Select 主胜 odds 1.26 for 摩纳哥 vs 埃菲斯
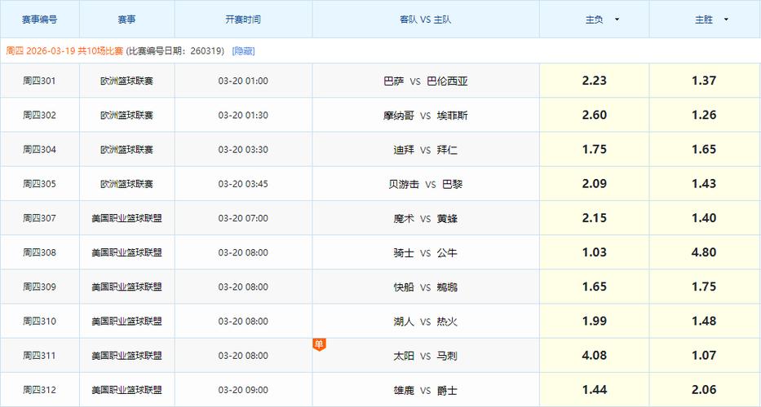The height and width of the screenshot is (407, 761). (705, 116)
